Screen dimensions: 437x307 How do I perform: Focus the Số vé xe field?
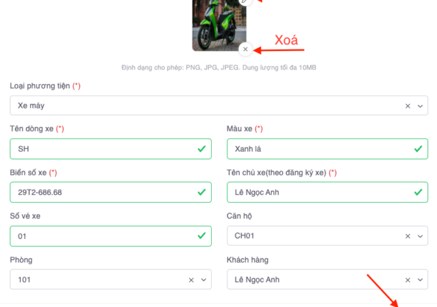[x=102, y=236]
